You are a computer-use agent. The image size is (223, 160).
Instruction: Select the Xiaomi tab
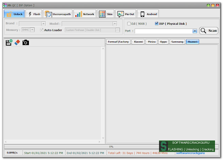(138, 42)
